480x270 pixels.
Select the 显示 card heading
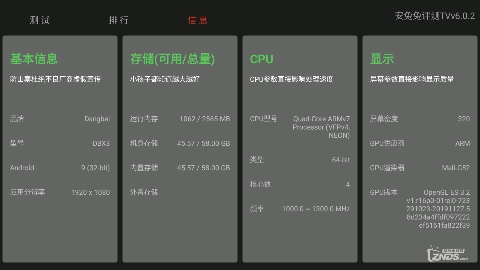pos(382,59)
